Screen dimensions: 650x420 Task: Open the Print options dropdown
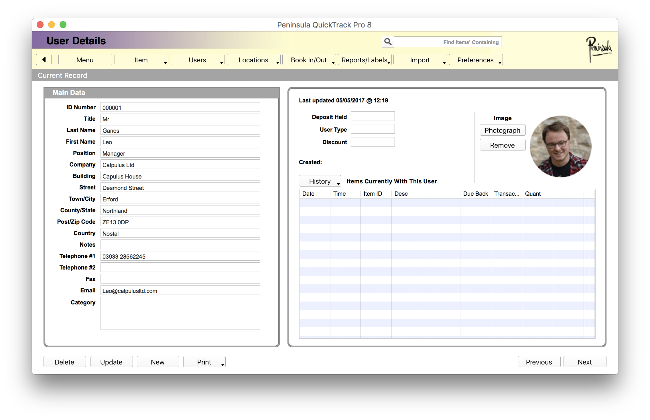coord(204,362)
